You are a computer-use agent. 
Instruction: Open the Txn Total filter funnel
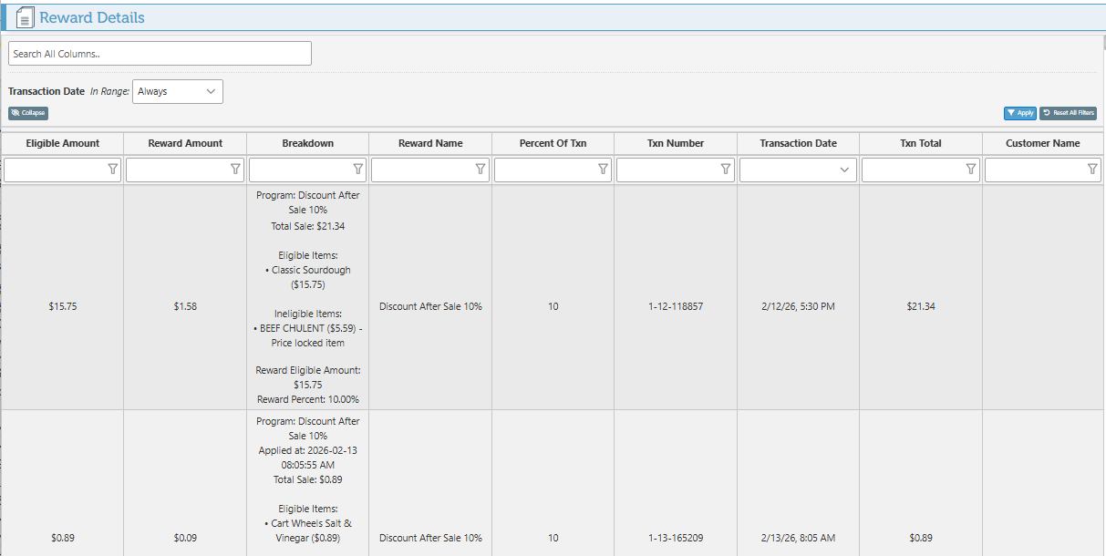point(970,169)
